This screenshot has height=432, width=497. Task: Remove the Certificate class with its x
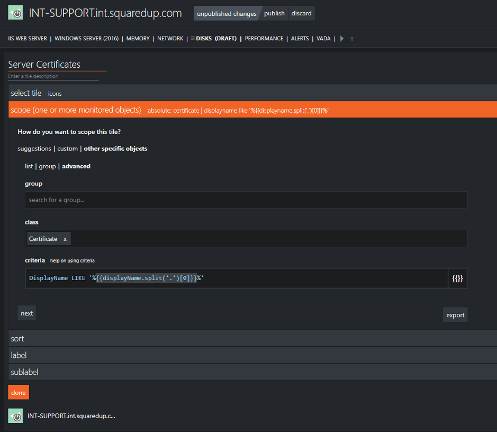click(x=65, y=239)
